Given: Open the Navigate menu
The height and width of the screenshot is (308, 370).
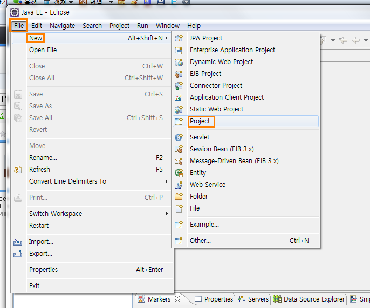Looking at the screenshot, I should (63, 25).
